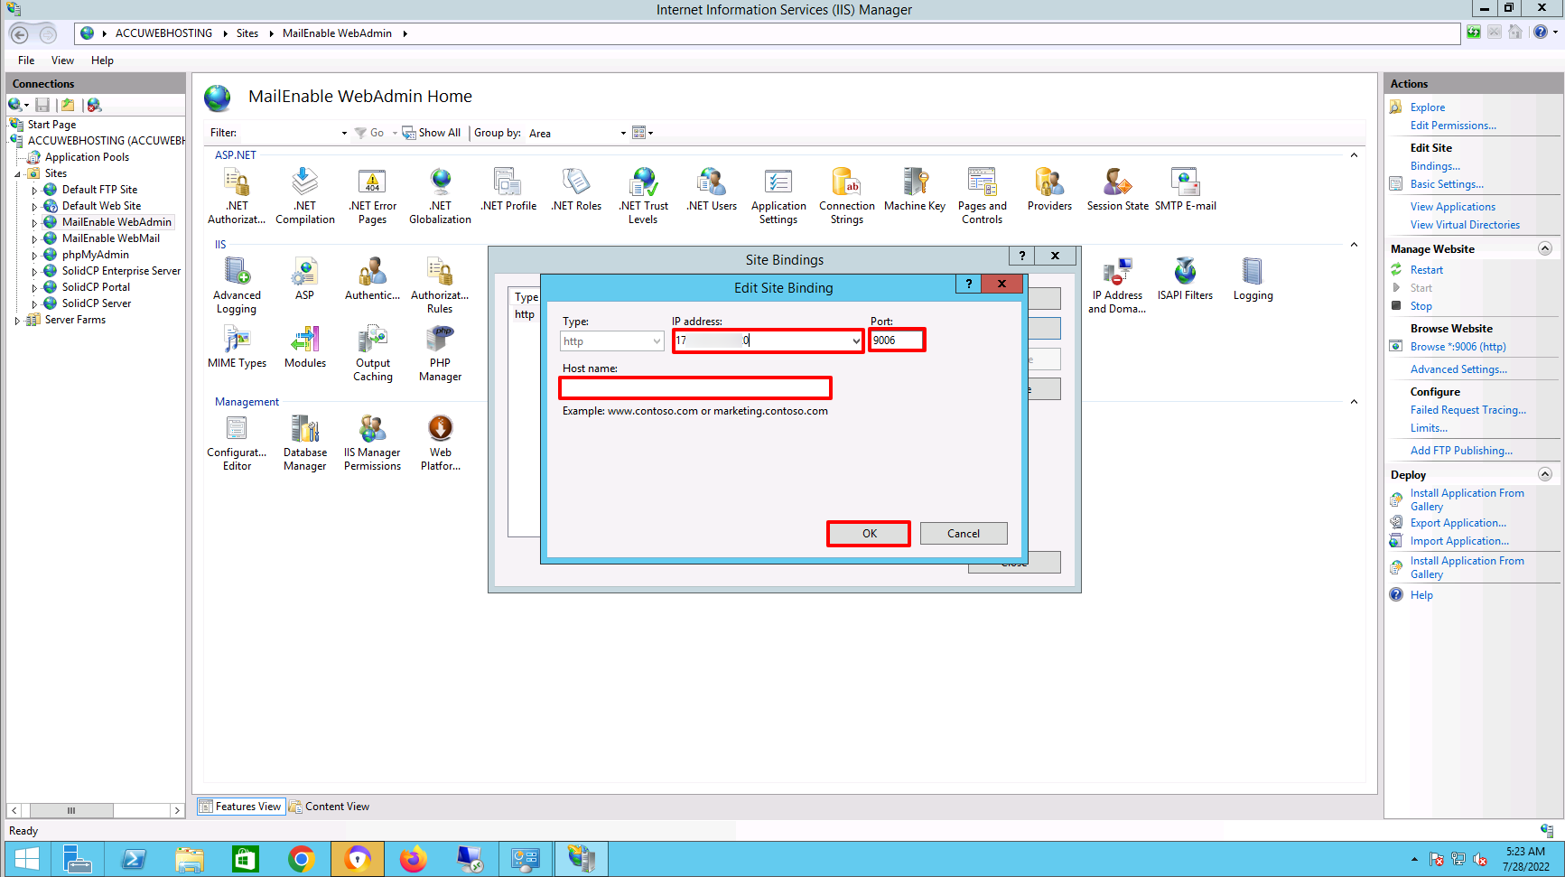
Task: Open the Help menu
Action: [102, 61]
